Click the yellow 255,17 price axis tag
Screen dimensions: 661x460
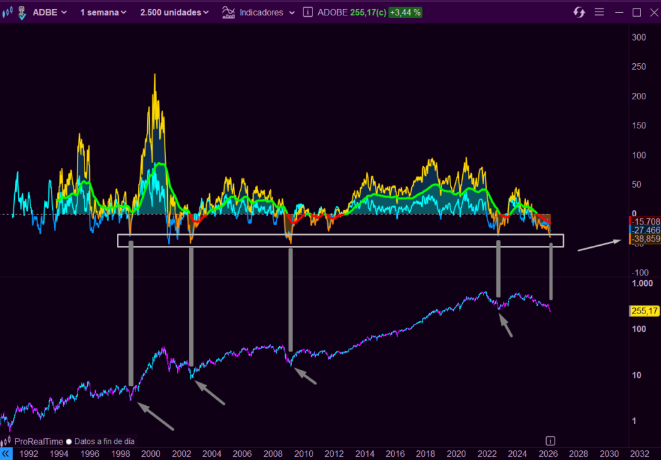coord(644,311)
